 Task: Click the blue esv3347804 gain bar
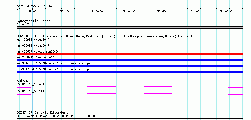coord(130,72)
